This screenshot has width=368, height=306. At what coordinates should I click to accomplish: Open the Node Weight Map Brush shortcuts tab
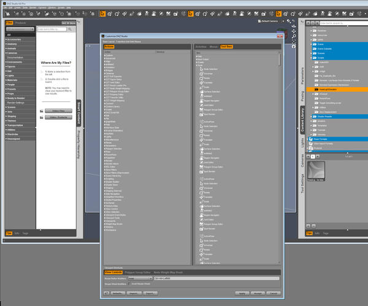point(168,272)
